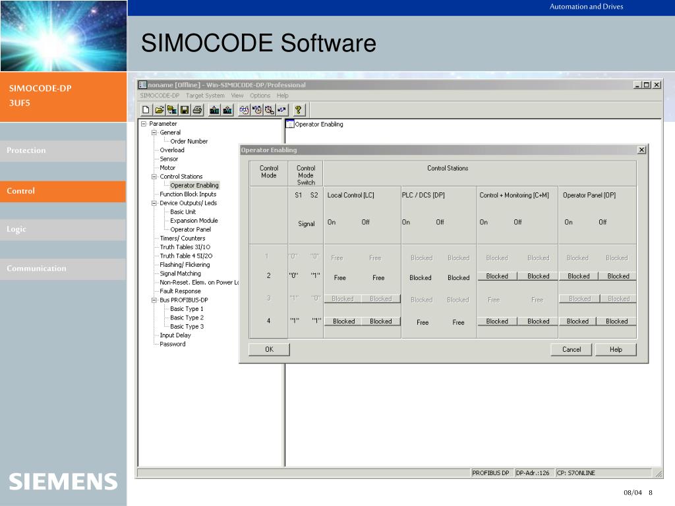The height and width of the screenshot is (506, 675).
Task: Click the hand icon with blue digits
Action: click(x=244, y=110)
